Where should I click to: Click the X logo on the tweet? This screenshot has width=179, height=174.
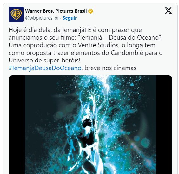[168, 11]
